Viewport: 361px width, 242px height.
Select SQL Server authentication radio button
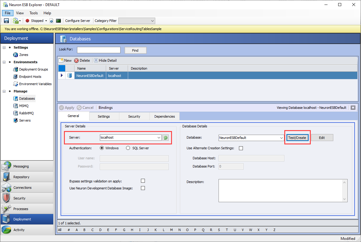[128, 148]
